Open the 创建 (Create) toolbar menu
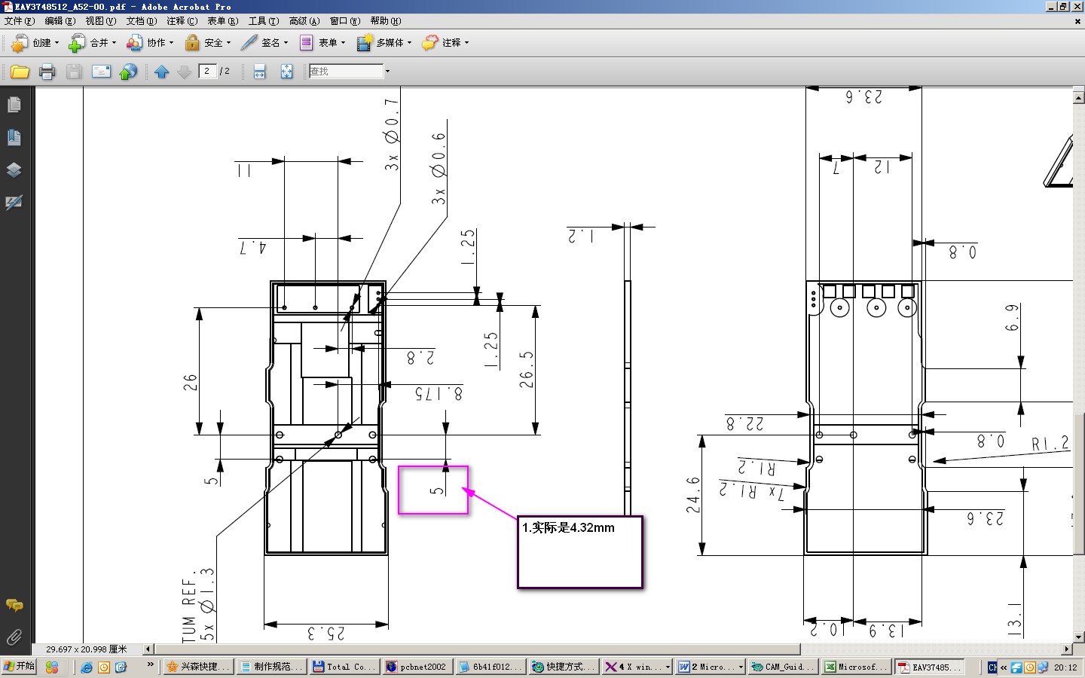Image resolution: width=1085 pixels, height=678 pixels. (35, 43)
